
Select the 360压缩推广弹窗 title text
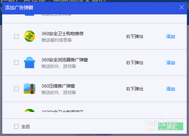click(x=58, y=86)
